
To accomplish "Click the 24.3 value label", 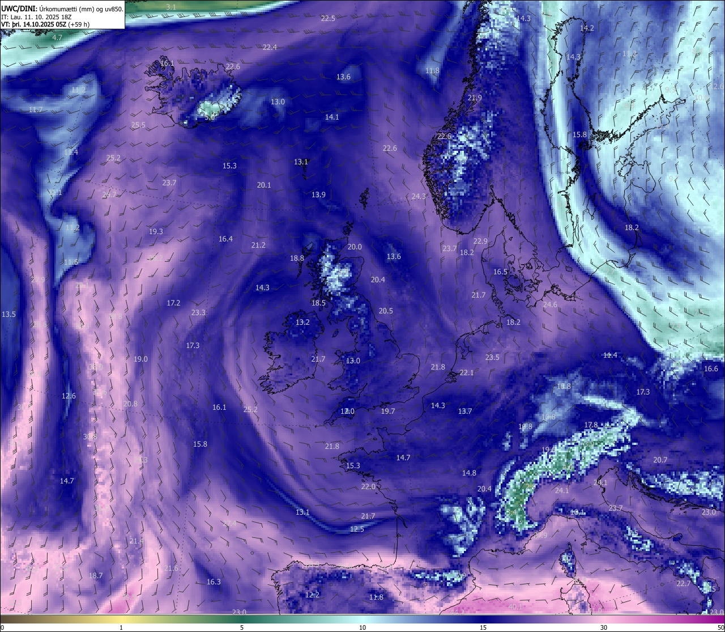I will 419,197.
